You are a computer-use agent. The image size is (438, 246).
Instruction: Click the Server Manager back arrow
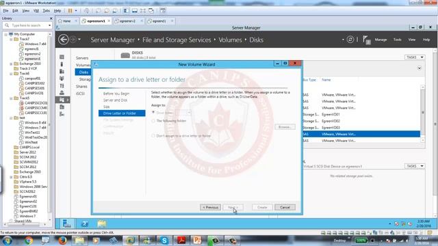pos(64,40)
